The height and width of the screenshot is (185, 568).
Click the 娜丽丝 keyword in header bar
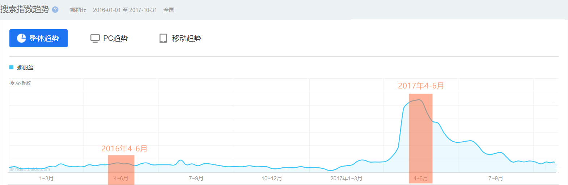(x=78, y=10)
